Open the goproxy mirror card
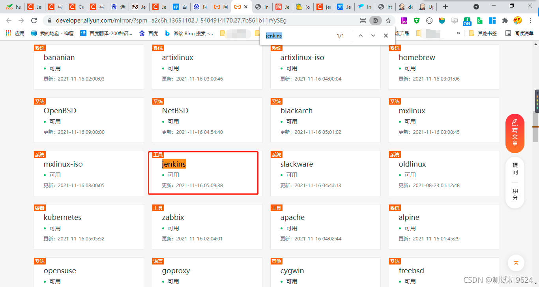 click(207, 272)
